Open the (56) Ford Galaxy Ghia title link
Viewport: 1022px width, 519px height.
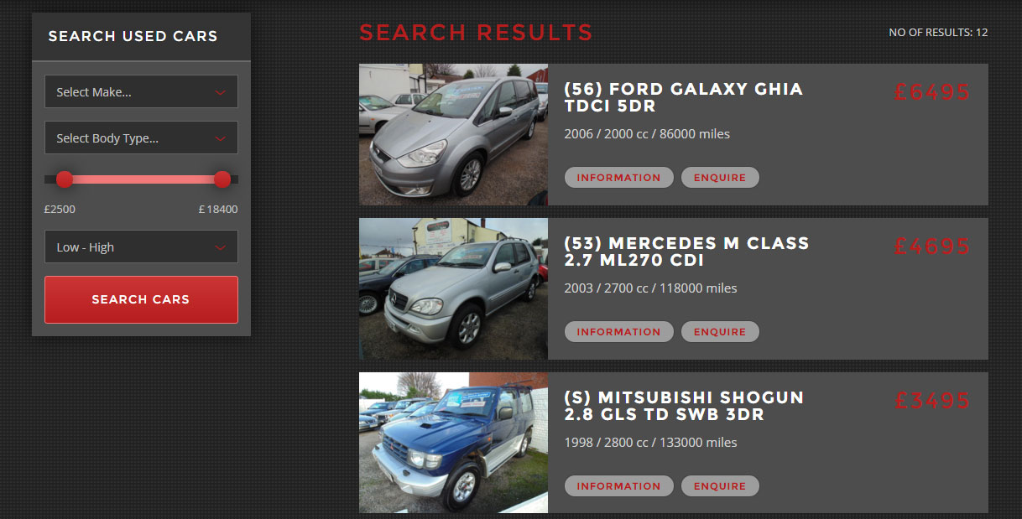(x=683, y=97)
